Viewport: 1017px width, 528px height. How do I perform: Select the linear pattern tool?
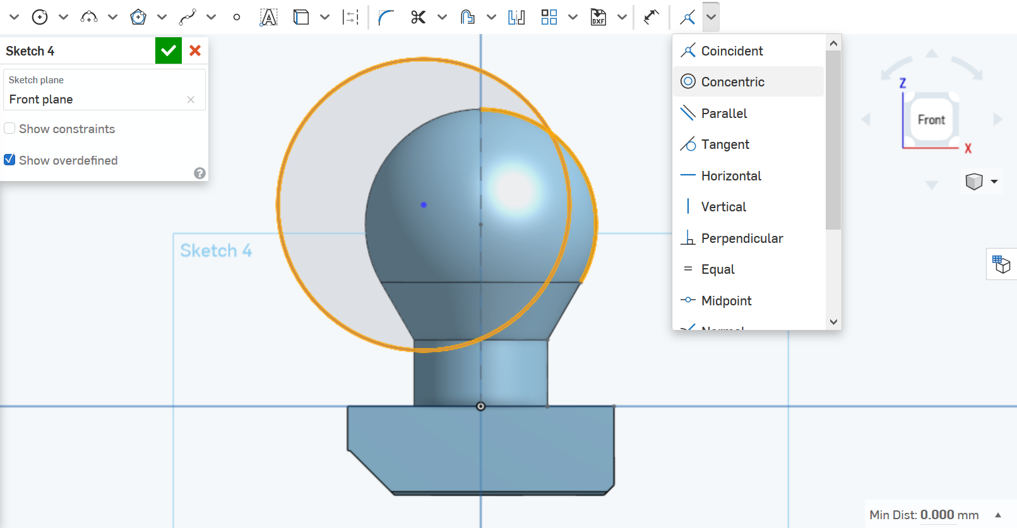tap(549, 17)
